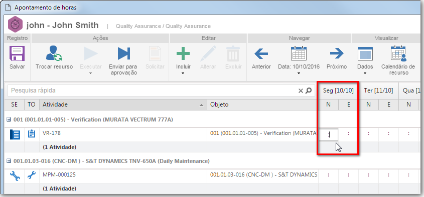This screenshot has width=424, height=197.
Task: Click Enviar para aprovação icon
Action: [124, 53]
